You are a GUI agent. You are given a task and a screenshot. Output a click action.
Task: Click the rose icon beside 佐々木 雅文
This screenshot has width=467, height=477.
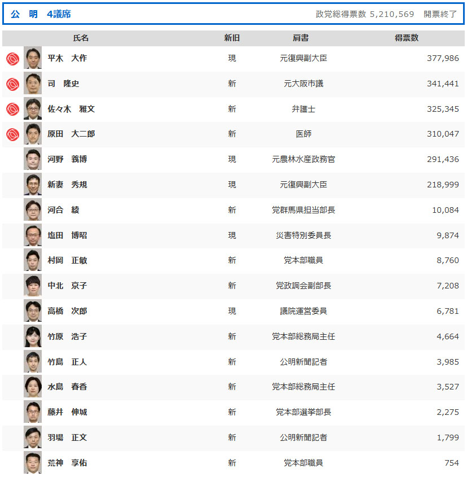(x=13, y=109)
